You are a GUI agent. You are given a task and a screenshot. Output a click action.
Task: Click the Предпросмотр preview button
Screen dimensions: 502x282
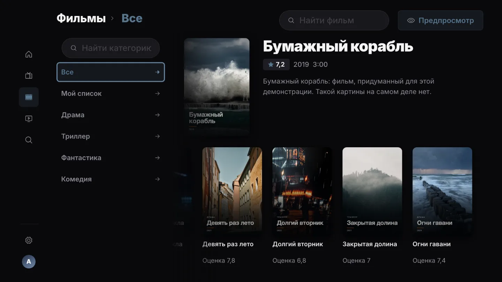(x=440, y=21)
